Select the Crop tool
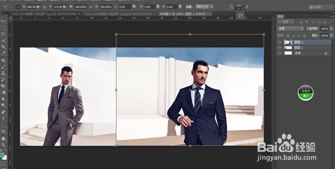The width and height of the screenshot is (335, 169). 3,47
